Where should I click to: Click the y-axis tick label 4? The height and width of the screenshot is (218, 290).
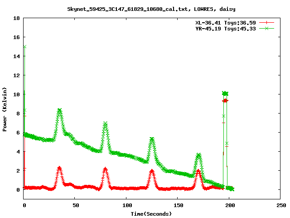[x=18, y=152]
